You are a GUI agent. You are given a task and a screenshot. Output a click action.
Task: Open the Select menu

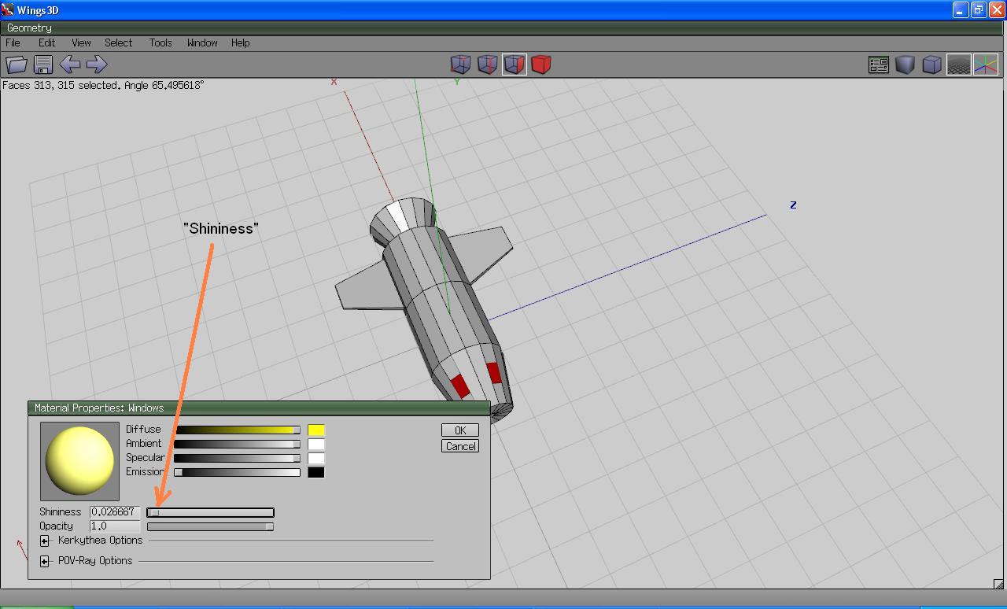[118, 42]
